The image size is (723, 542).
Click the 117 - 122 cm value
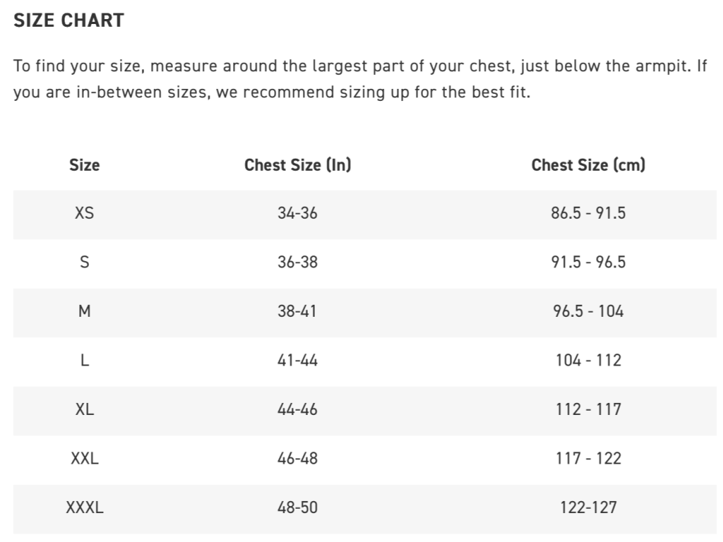588,458
